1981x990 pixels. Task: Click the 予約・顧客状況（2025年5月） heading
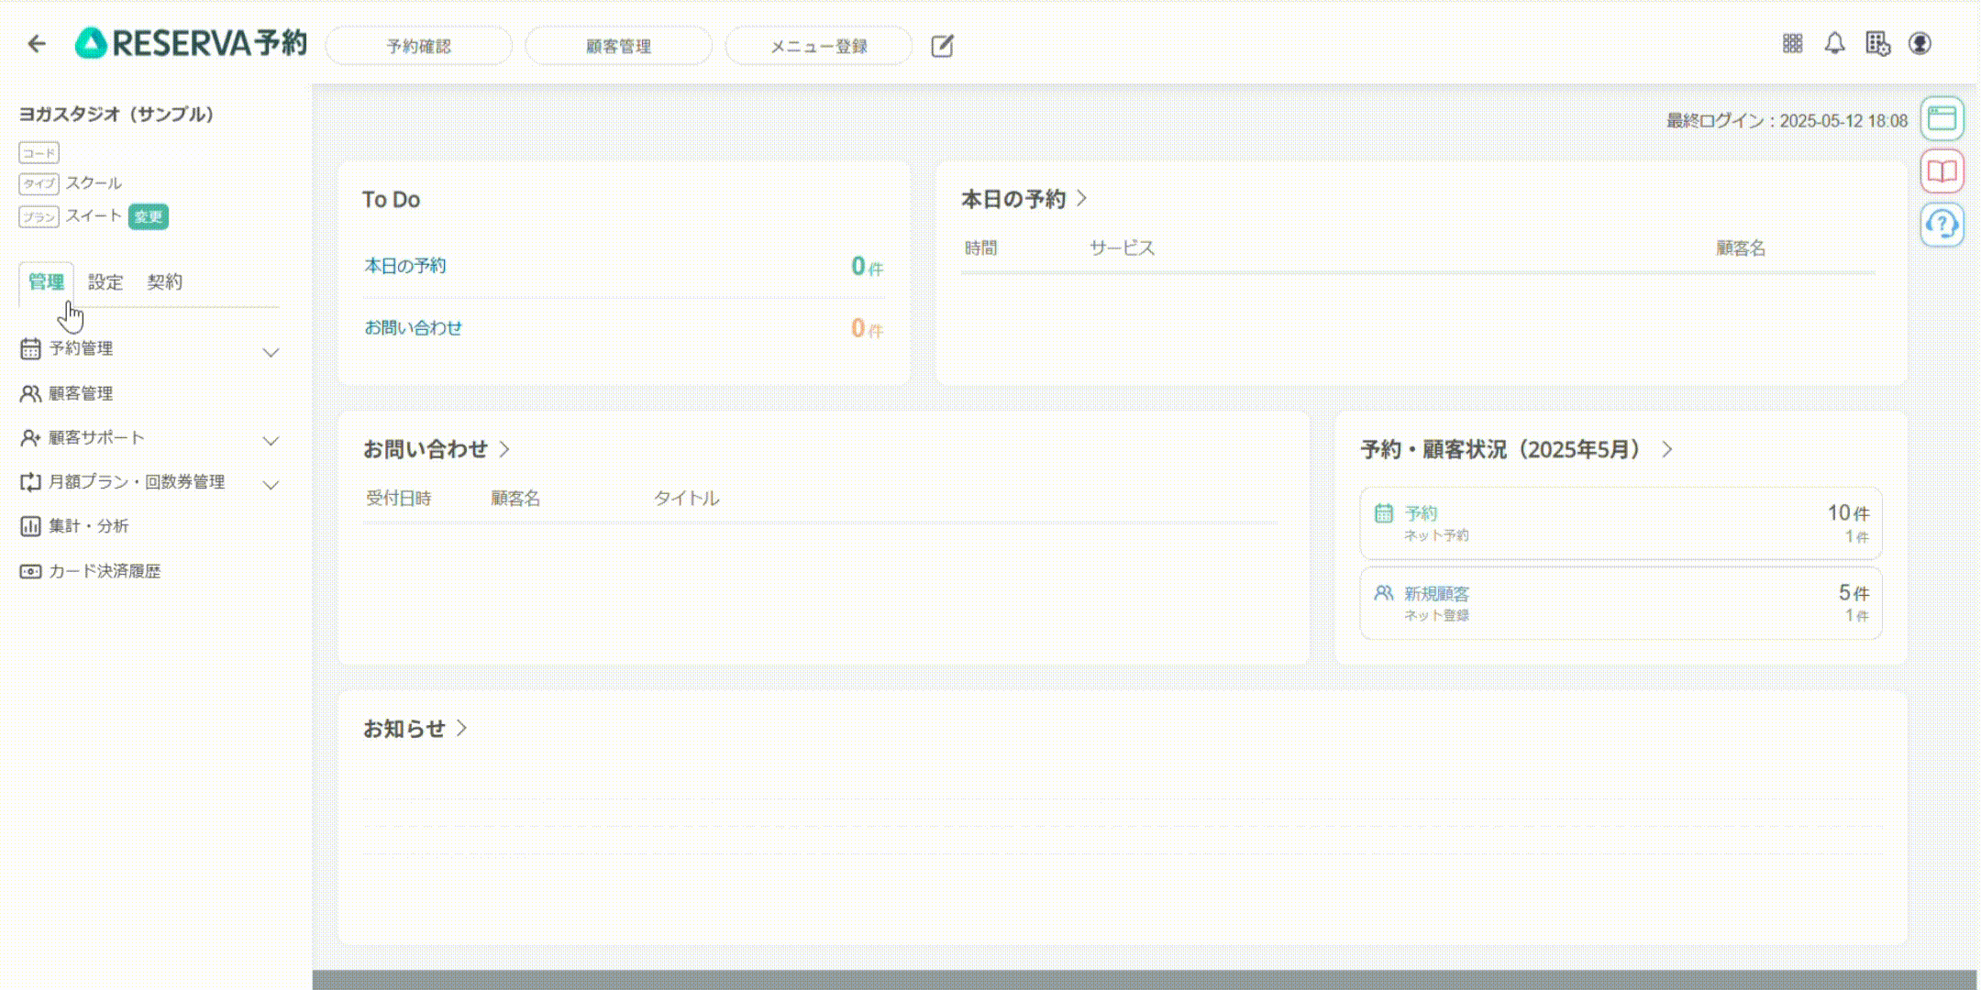[1505, 449]
